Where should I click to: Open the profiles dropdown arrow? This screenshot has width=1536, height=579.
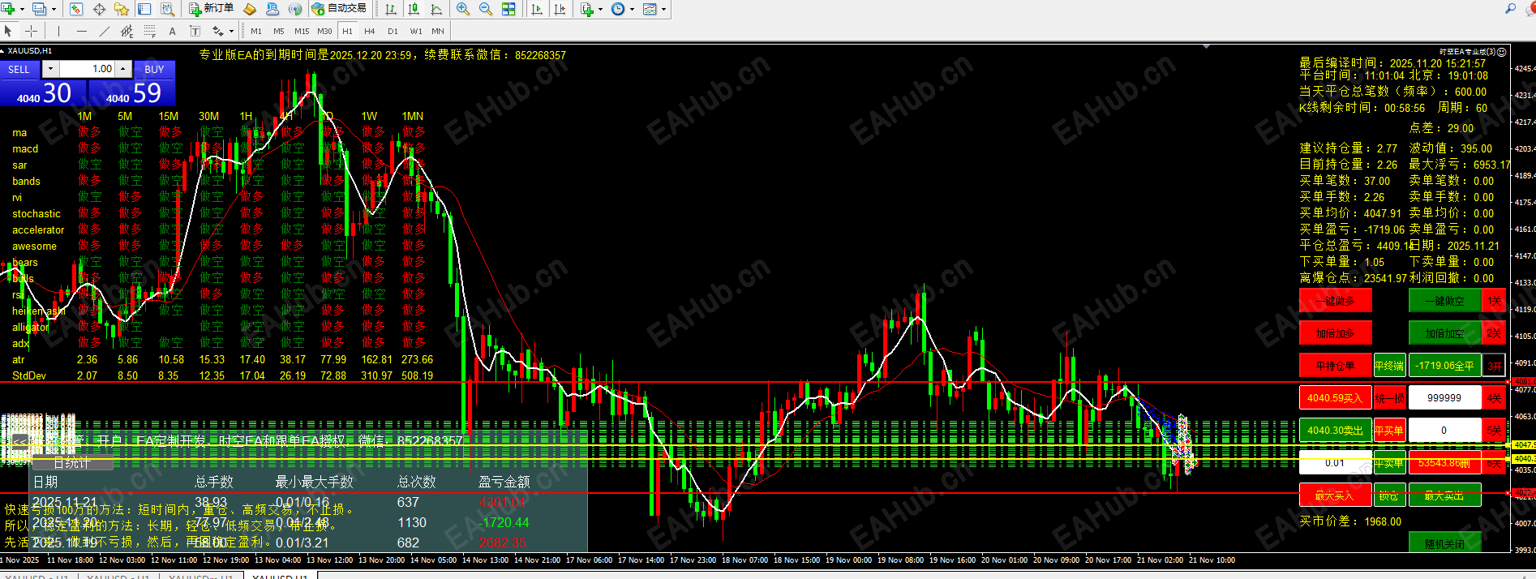(54, 10)
